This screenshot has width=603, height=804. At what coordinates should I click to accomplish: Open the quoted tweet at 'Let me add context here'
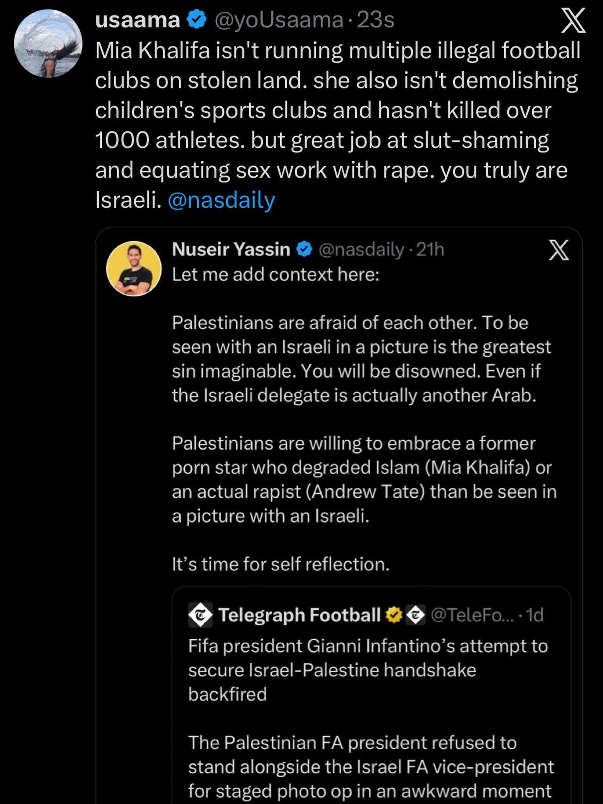click(x=276, y=275)
